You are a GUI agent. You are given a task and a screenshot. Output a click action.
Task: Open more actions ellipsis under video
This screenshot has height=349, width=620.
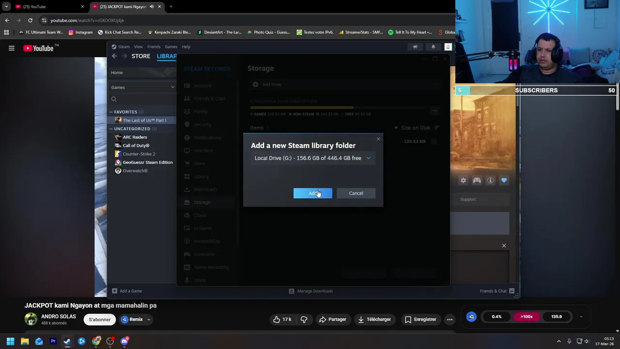(x=449, y=319)
